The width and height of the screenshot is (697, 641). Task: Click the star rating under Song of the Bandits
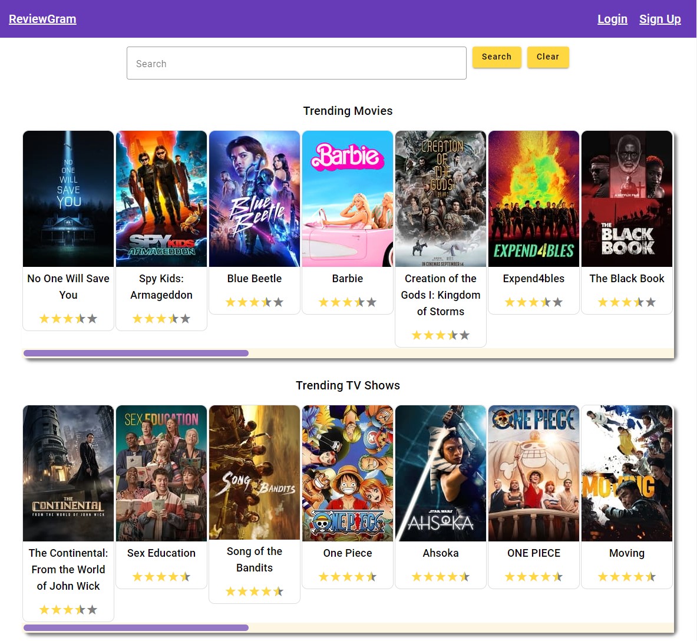pyautogui.click(x=255, y=592)
